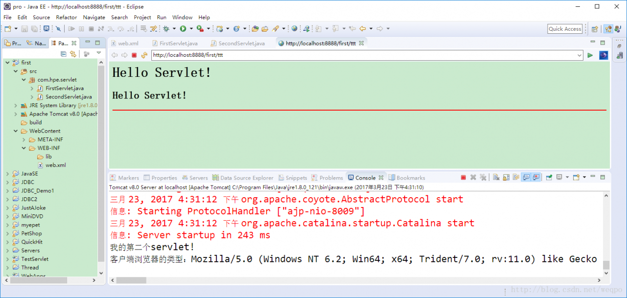Click the green Run button in main toolbar
The height and width of the screenshot is (298, 627).
pos(183,29)
